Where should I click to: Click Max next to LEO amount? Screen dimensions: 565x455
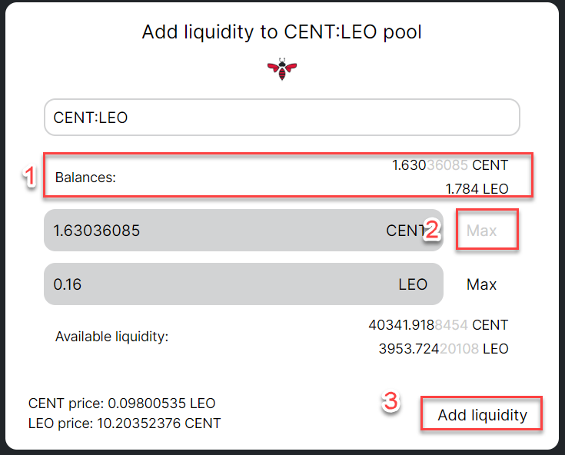[x=481, y=284]
